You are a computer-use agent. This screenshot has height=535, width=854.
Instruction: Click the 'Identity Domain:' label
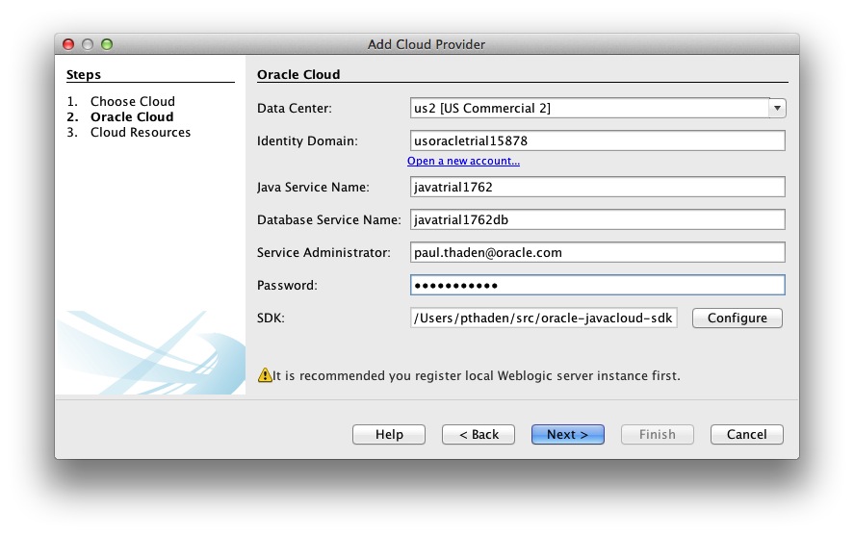(307, 140)
